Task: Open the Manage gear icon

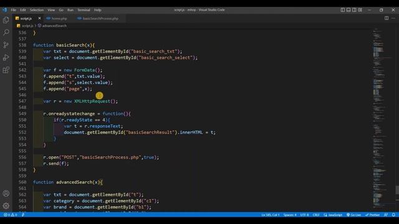Action: (6, 206)
